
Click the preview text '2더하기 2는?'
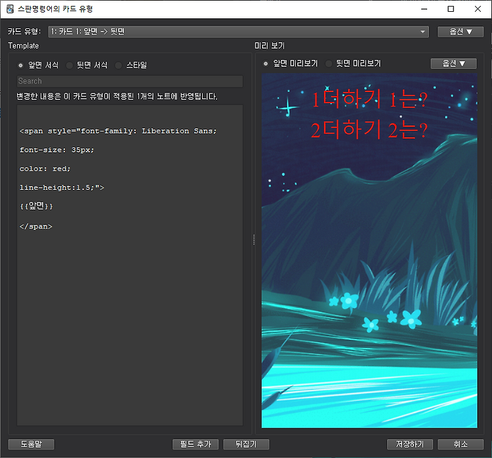point(369,130)
